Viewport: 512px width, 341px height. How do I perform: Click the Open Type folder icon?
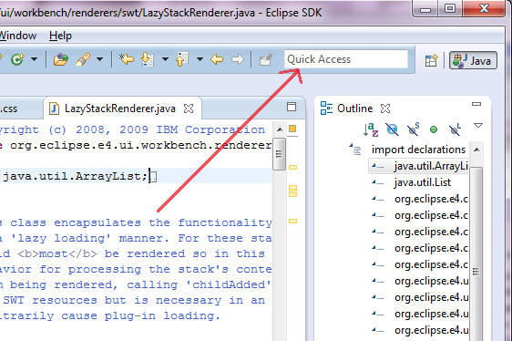tap(61, 59)
